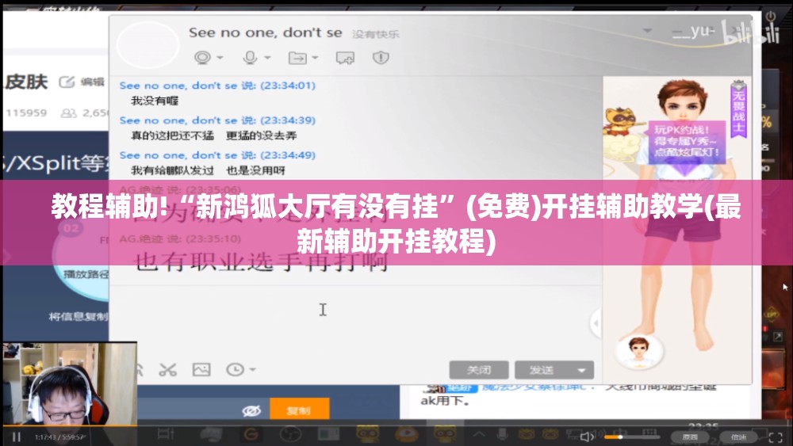This screenshot has width=793, height=446.
Task: Click the power icon in the top right
Action: [771, 16]
